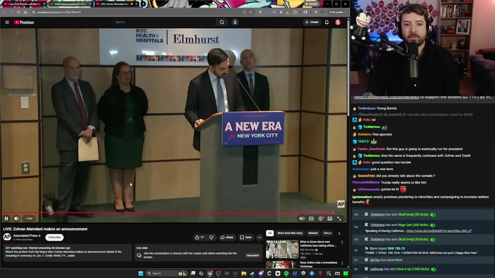Image resolution: width=495 pixels, height=278 pixels.
Task: Start voice search with the microphone icon
Action: (x=235, y=22)
